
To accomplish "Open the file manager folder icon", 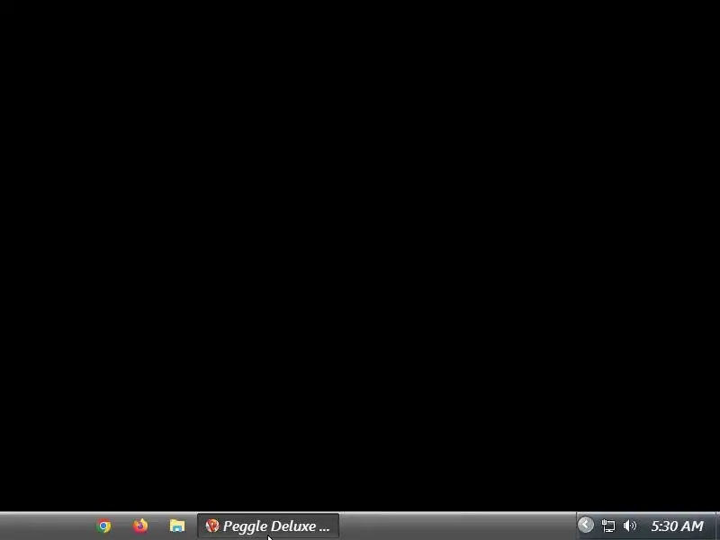I will coord(177,526).
